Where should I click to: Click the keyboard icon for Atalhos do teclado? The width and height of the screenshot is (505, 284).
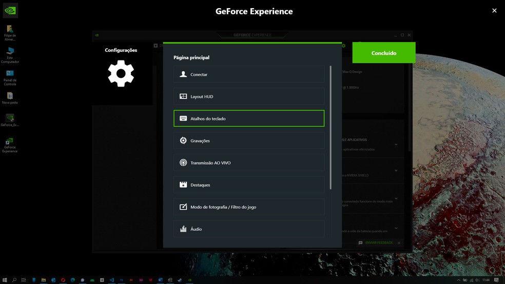pyautogui.click(x=183, y=118)
